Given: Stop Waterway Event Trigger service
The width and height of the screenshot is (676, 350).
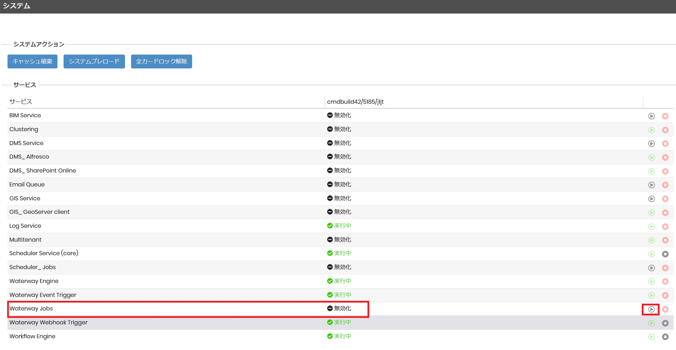Looking at the screenshot, I should pyautogui.click(x=665, y=295).
